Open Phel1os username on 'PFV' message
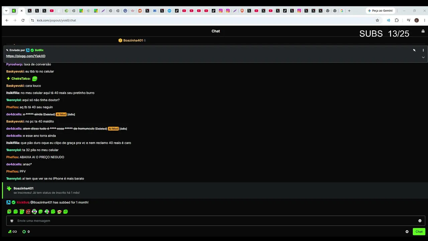This screenshot has width=428, height=241. 12,171
